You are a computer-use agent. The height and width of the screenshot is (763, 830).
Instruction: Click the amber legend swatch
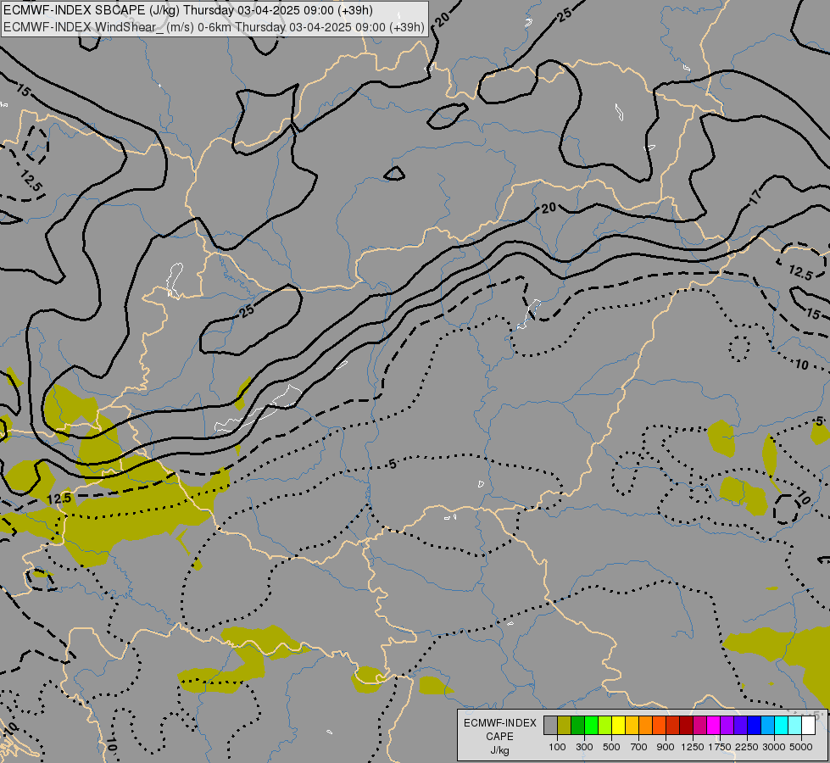(632, 726)
